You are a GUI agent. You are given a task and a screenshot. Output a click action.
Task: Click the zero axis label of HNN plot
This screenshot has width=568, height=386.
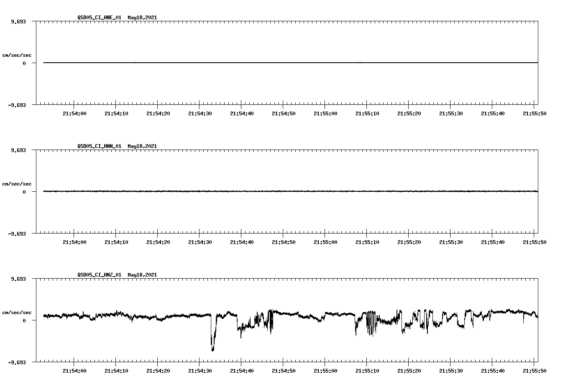(24, 192)
